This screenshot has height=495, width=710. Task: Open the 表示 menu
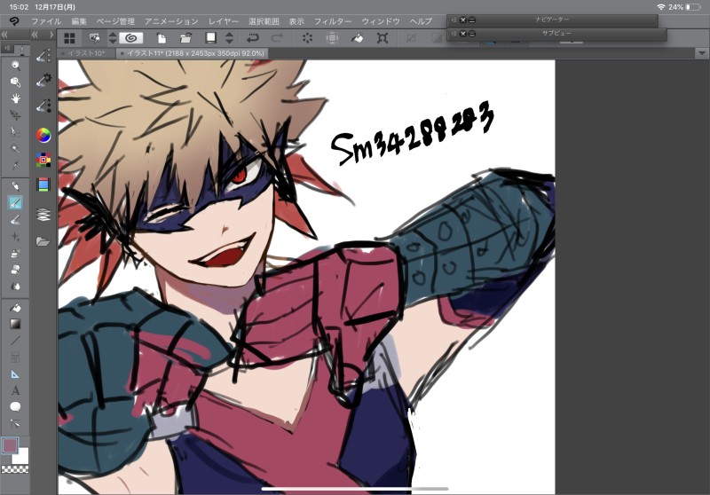point(296,21)
